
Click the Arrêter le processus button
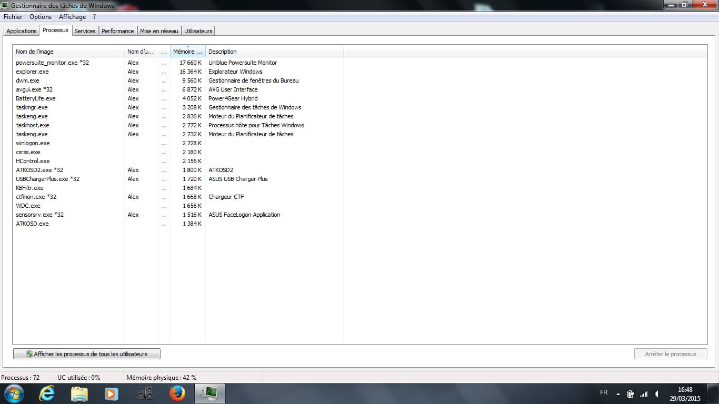point(671,354)
